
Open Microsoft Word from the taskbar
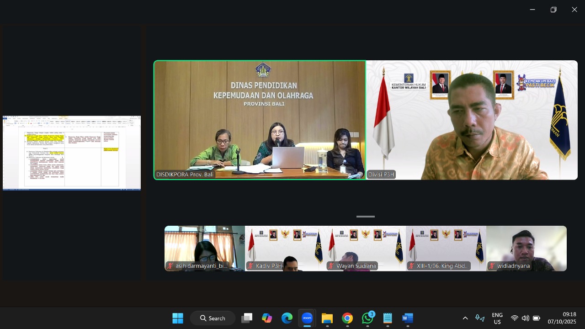point(408,318)
